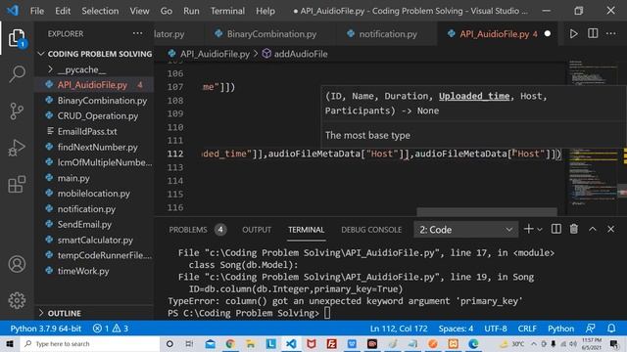The image size is (627, 352).
Task: Open EmailIdPass.txt in Explorer
Action: [94, 131]
